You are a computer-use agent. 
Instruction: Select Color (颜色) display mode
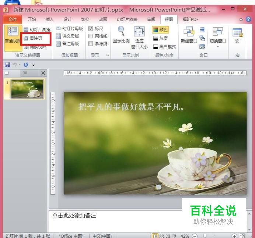click(161, 30)
